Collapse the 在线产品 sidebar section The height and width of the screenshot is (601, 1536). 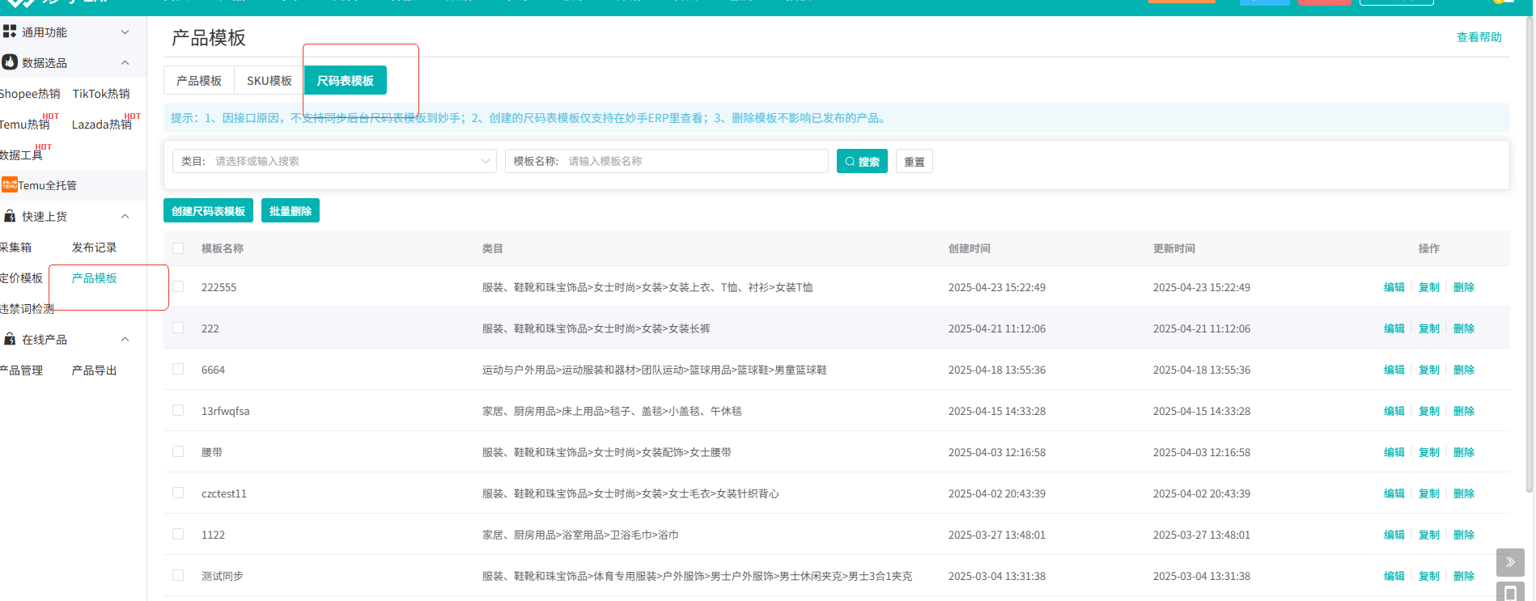click(125, 339)
